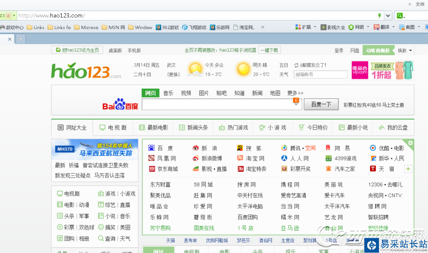428x253 pixels.
Task: Select the 音乐 search tab
Action: click(x=168, y=93)
